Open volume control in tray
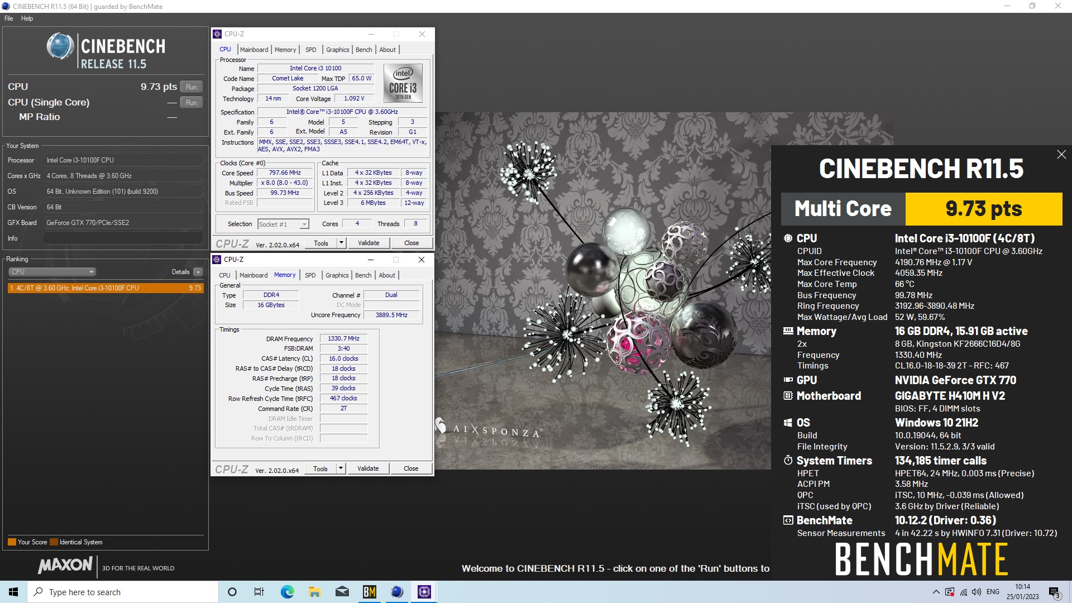The width and height of the screenshot is (1072, 603). 977,592
